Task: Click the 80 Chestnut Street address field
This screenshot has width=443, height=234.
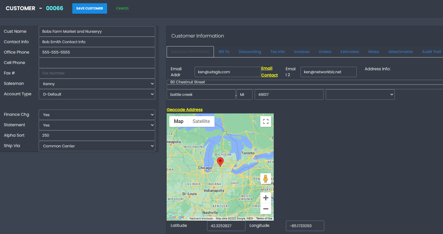Action: pyautogui.click(x=305, y=82)
